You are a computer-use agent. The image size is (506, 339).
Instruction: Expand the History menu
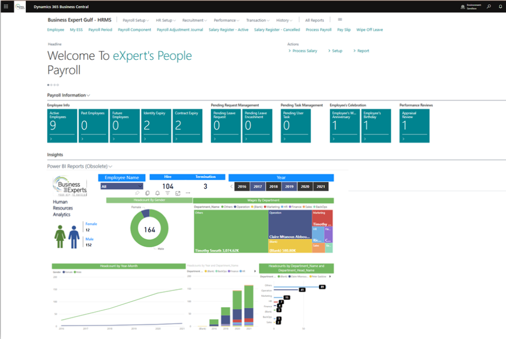[284, 21]
